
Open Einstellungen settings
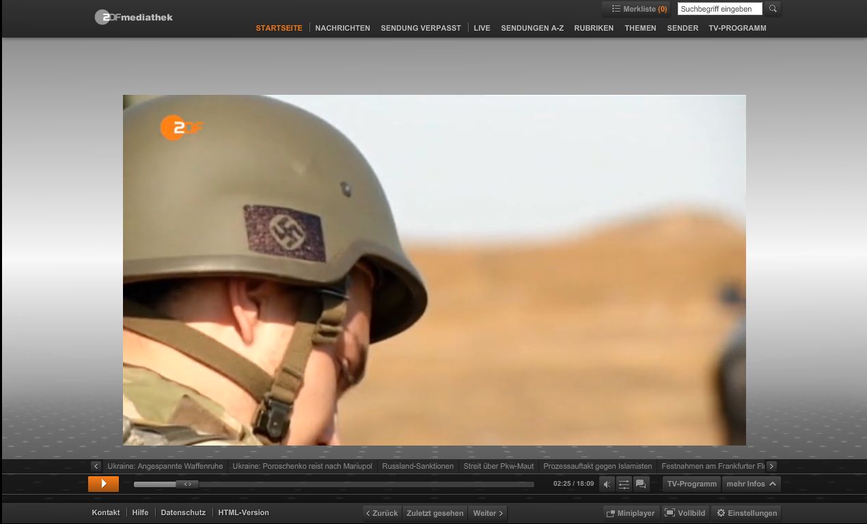(746, 513)
